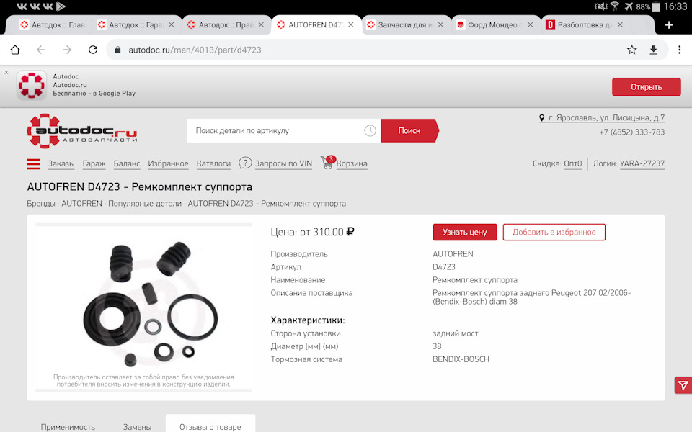This screenshot has height=432, width=692.
Task: Click the Yaroslavl store address link
Action: [x=606, y=117]
